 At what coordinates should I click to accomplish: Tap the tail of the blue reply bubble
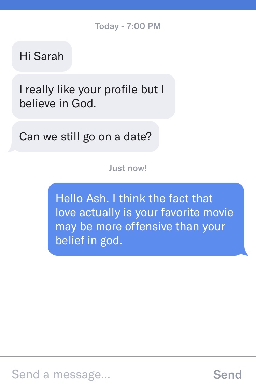pos(245,252)
